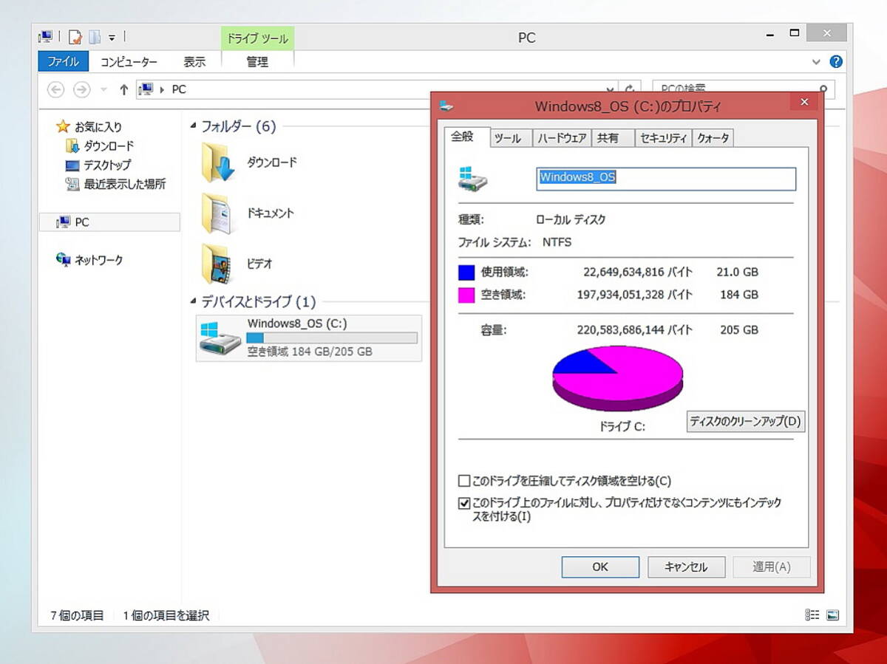Click the 220,583,686,144 バイト capacity value
The height and width of the screenshot is (664, 887).
point(634,330)
